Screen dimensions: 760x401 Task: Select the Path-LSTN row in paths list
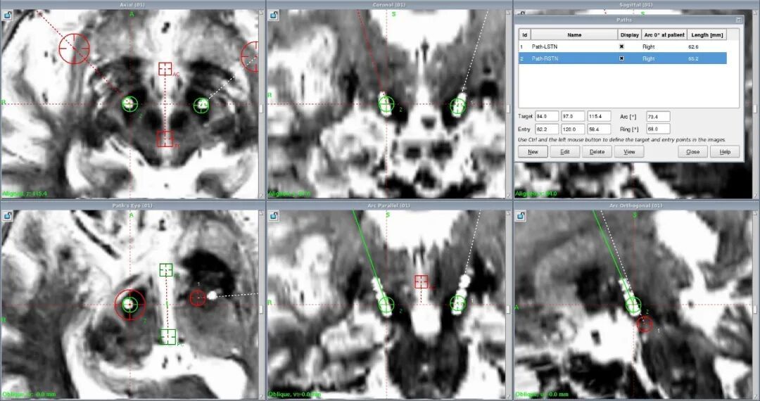coord(574,46)
